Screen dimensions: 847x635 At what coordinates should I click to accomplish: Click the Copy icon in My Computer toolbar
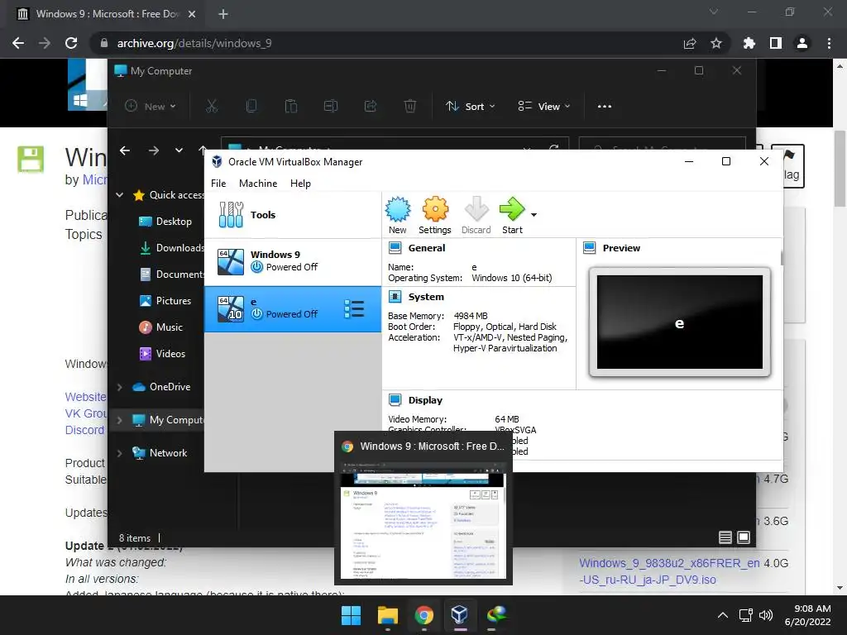(251, 107)
